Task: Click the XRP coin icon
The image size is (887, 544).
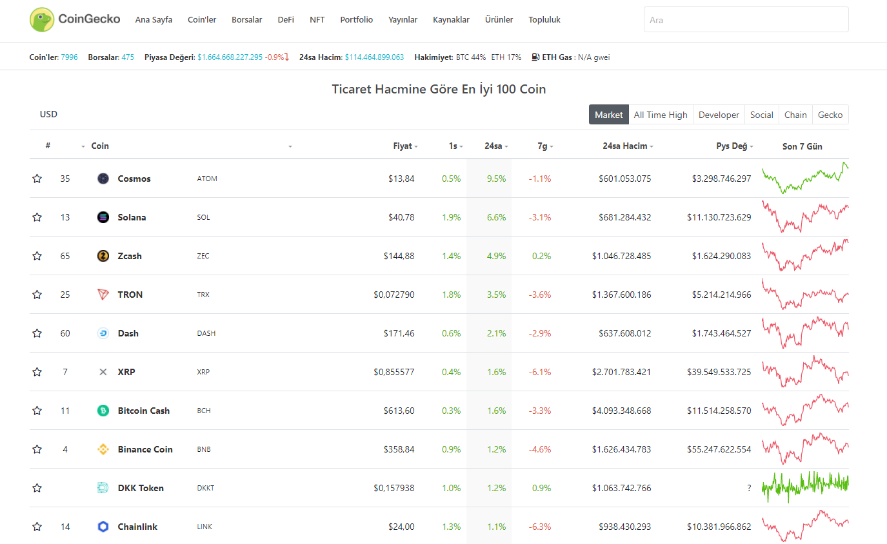Action: point(103,372)
